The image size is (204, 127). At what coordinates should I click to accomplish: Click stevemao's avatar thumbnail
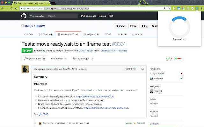[x=25, y=69]
